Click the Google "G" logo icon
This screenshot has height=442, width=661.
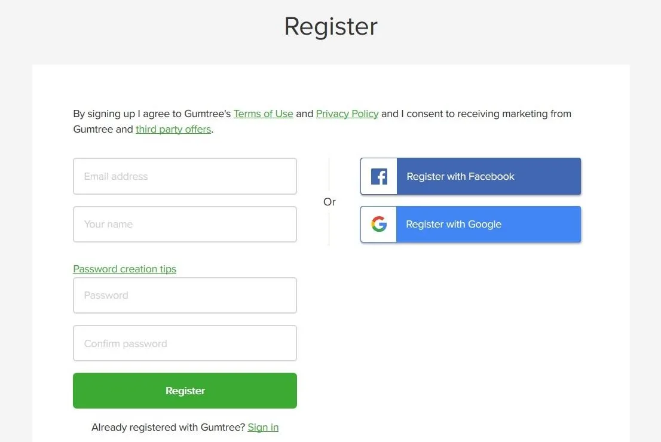coord(378,224)
